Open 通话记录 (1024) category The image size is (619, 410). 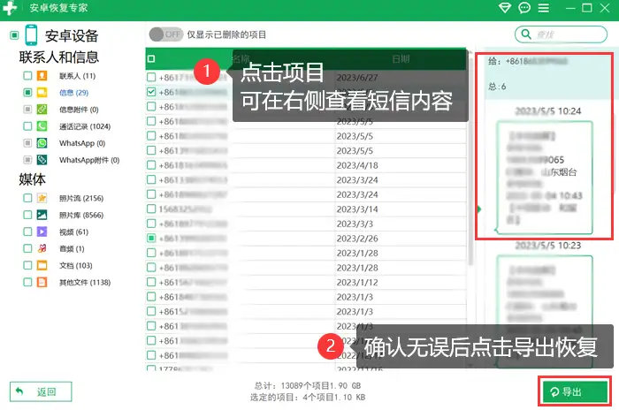coord(85,126)
